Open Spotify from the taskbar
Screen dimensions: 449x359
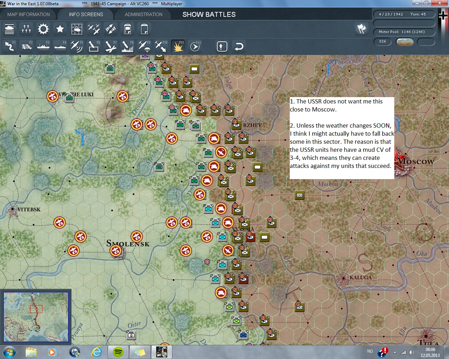click(x=118, y=352)
